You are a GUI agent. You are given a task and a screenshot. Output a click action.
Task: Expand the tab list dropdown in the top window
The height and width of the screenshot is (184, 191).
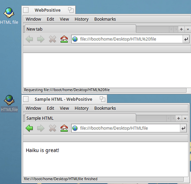coord(188,29)
